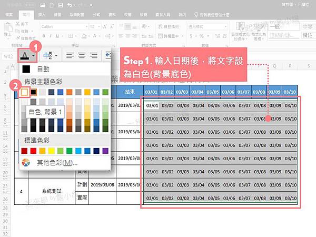Apply the 備註 Note cell style

(309, 35)
